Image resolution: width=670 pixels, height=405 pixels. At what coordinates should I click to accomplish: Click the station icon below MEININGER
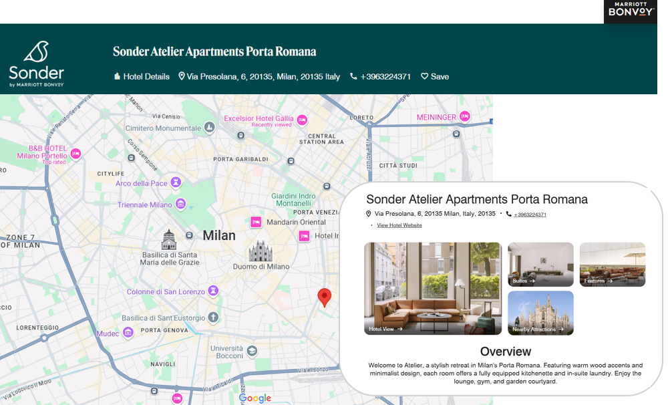[456, 134]
